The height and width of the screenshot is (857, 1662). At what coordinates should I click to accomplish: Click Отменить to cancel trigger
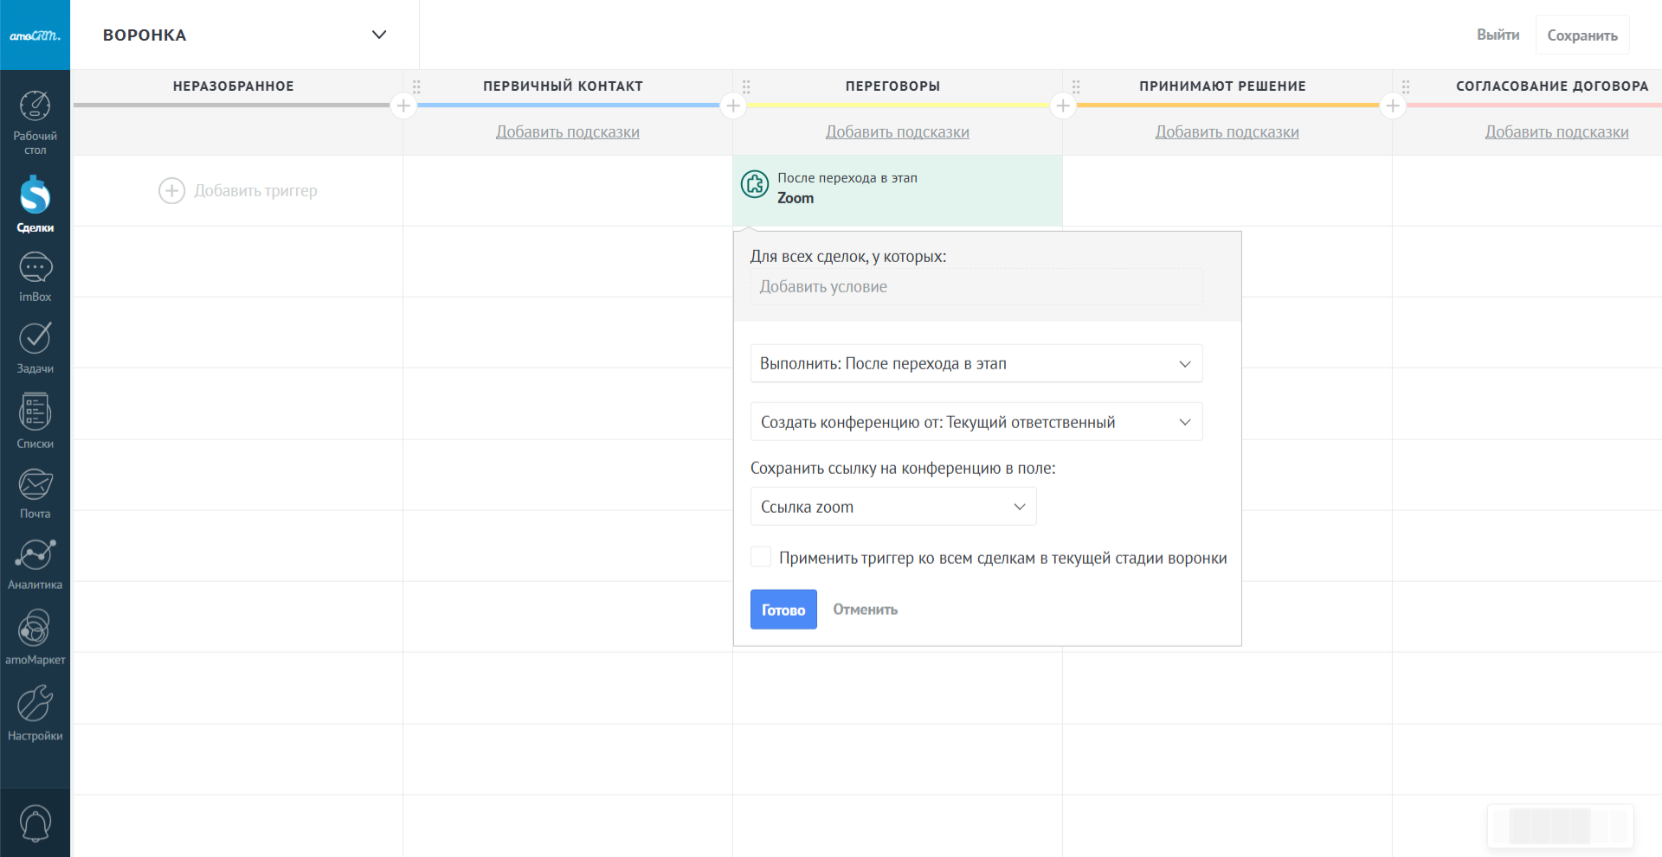pyautogui.click(x=865, y=610)
